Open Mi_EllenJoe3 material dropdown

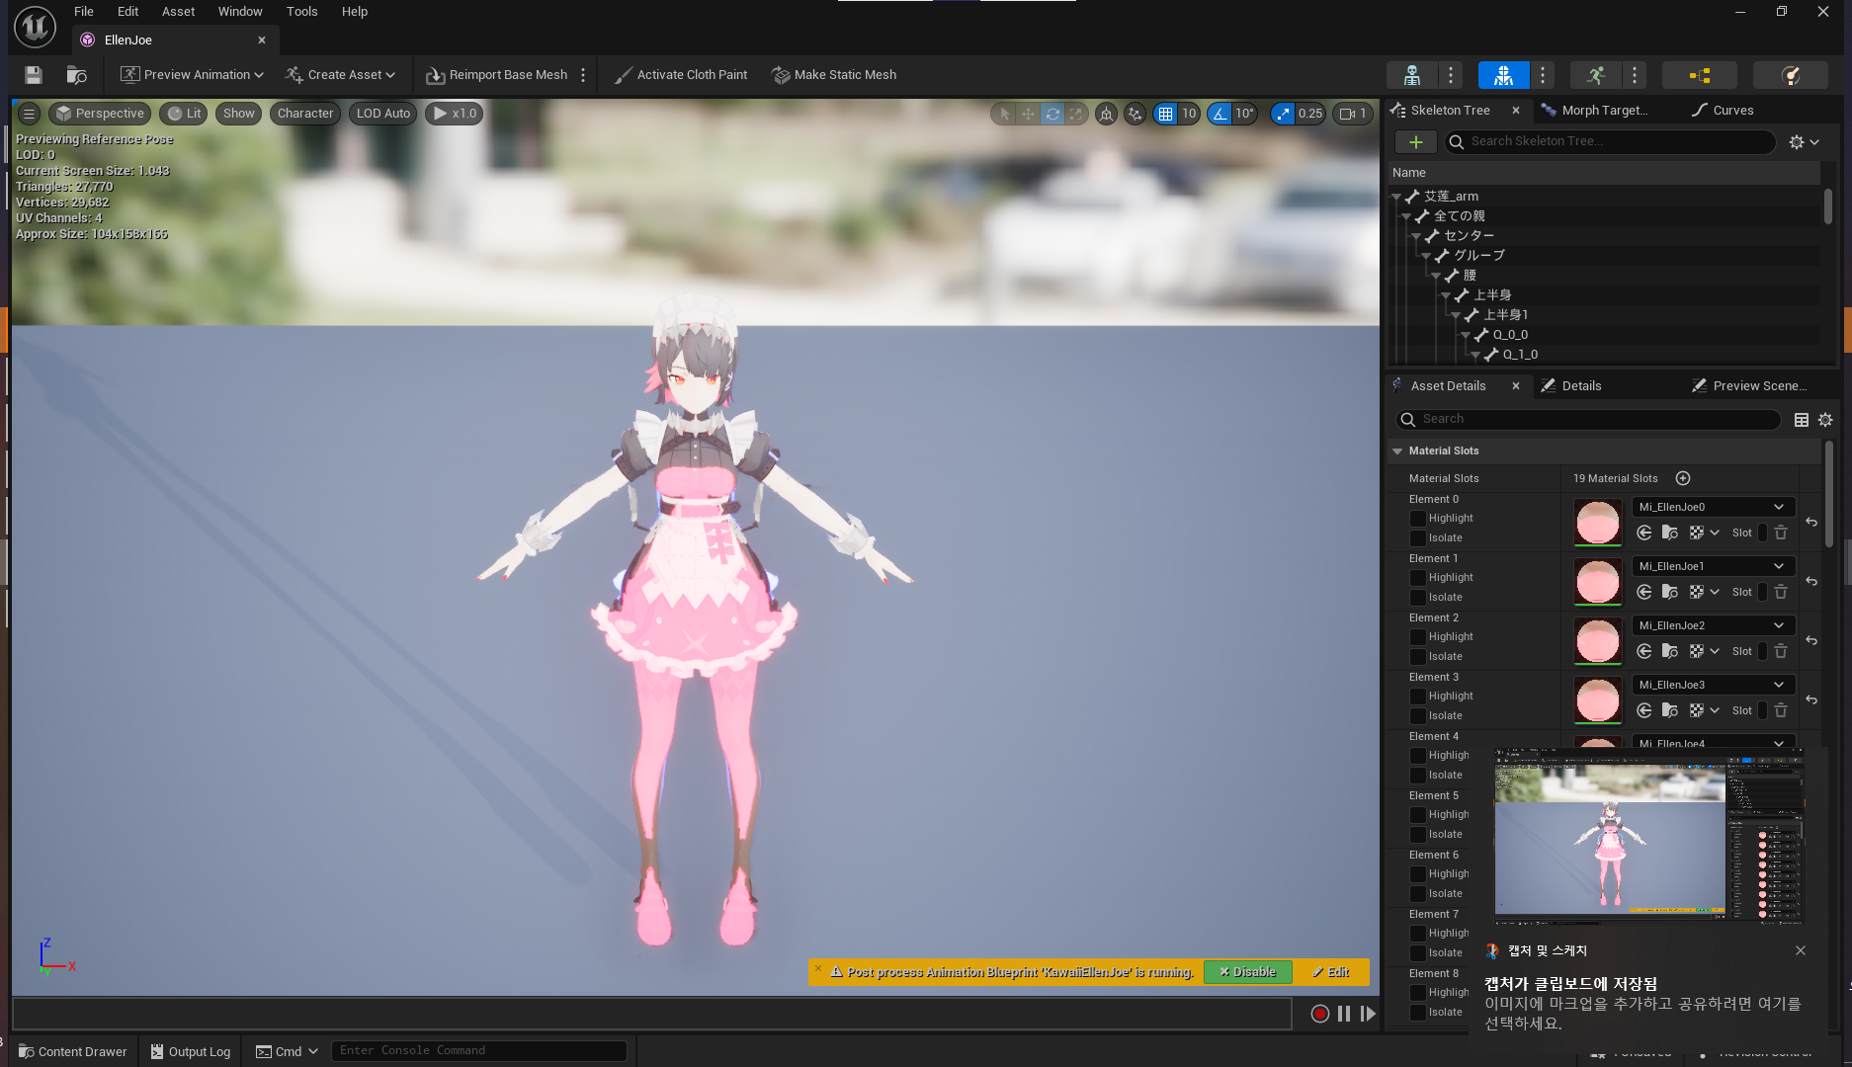click(x=1713, y=685)
